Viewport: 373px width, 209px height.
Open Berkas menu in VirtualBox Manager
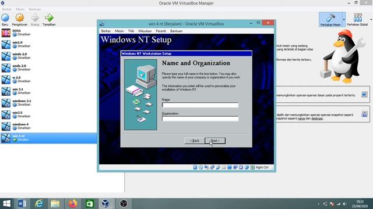tap(6, 9)
